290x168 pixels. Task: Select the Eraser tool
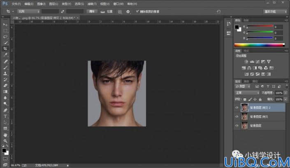click(5, 86)
